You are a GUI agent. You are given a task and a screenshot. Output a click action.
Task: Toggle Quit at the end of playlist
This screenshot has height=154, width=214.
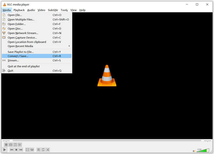coord(37,66)
